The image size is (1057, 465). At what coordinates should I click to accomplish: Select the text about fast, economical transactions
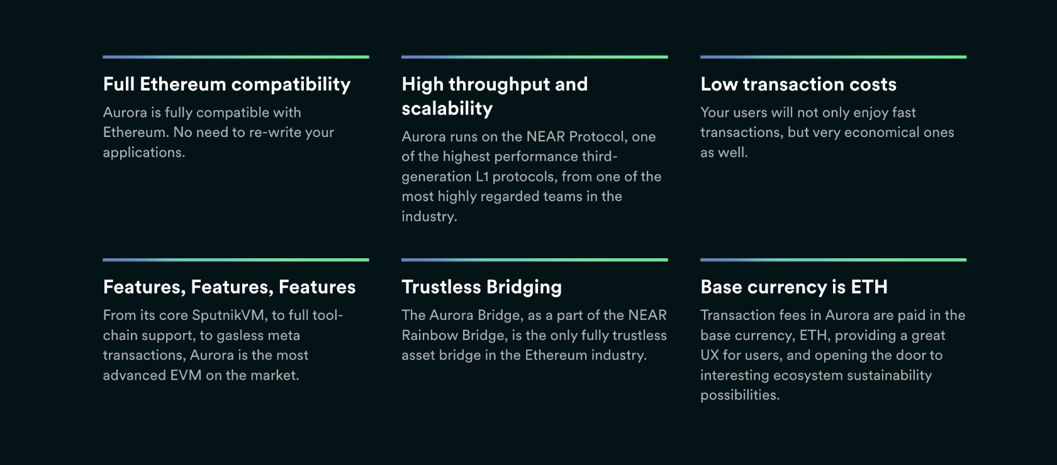(827, 133)
